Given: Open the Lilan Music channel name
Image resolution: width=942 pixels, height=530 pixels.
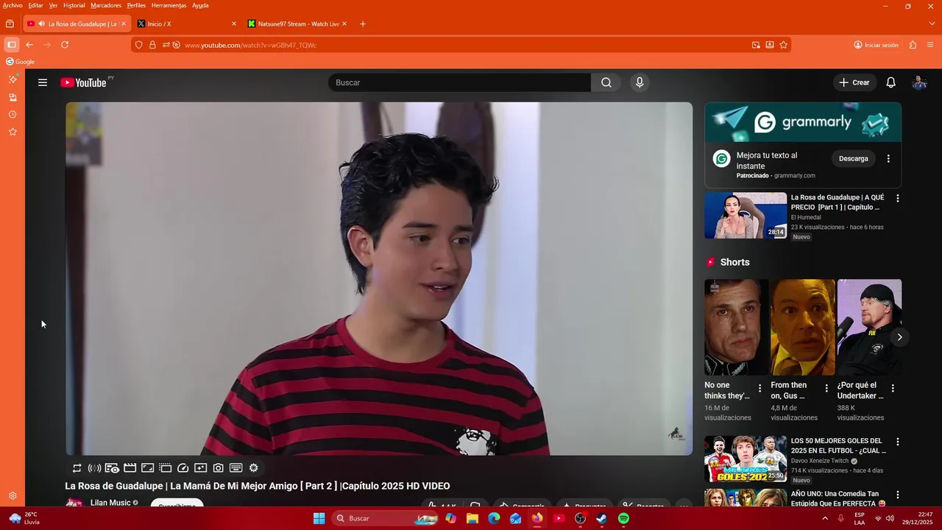Looking at the screenshot, I should tap(110, 503).
